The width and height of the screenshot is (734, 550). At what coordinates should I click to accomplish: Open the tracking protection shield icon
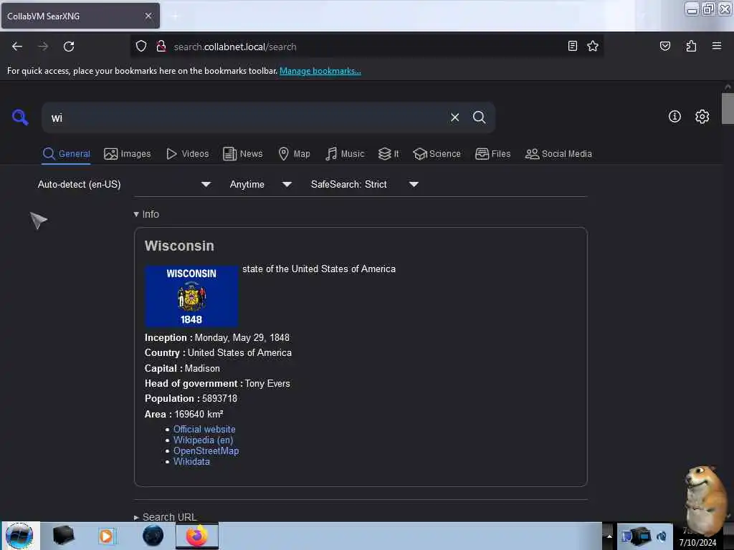point(141,47)
